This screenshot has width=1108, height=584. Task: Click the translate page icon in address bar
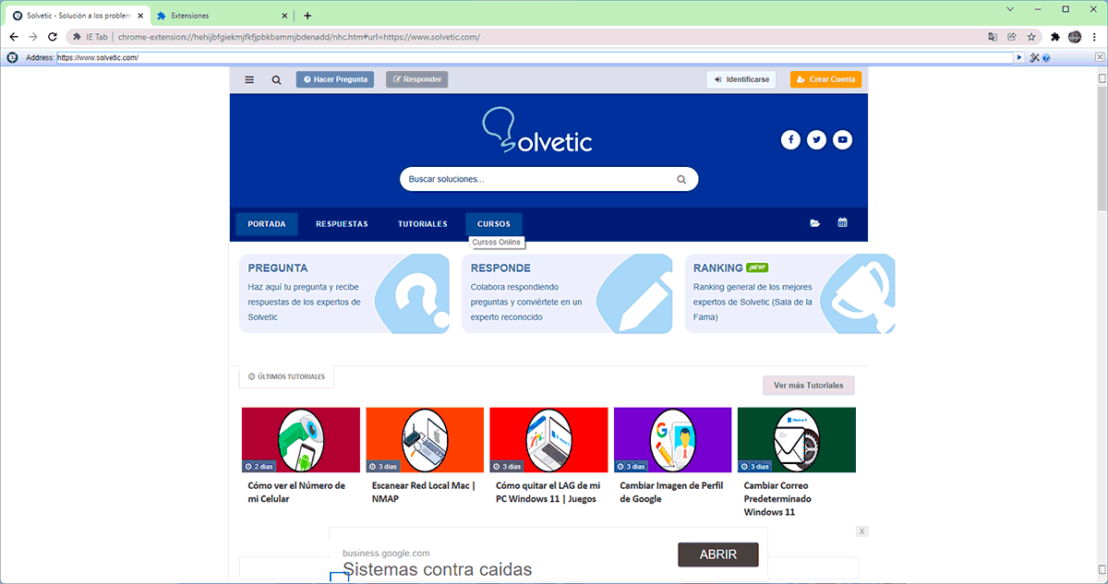(992, 37)
